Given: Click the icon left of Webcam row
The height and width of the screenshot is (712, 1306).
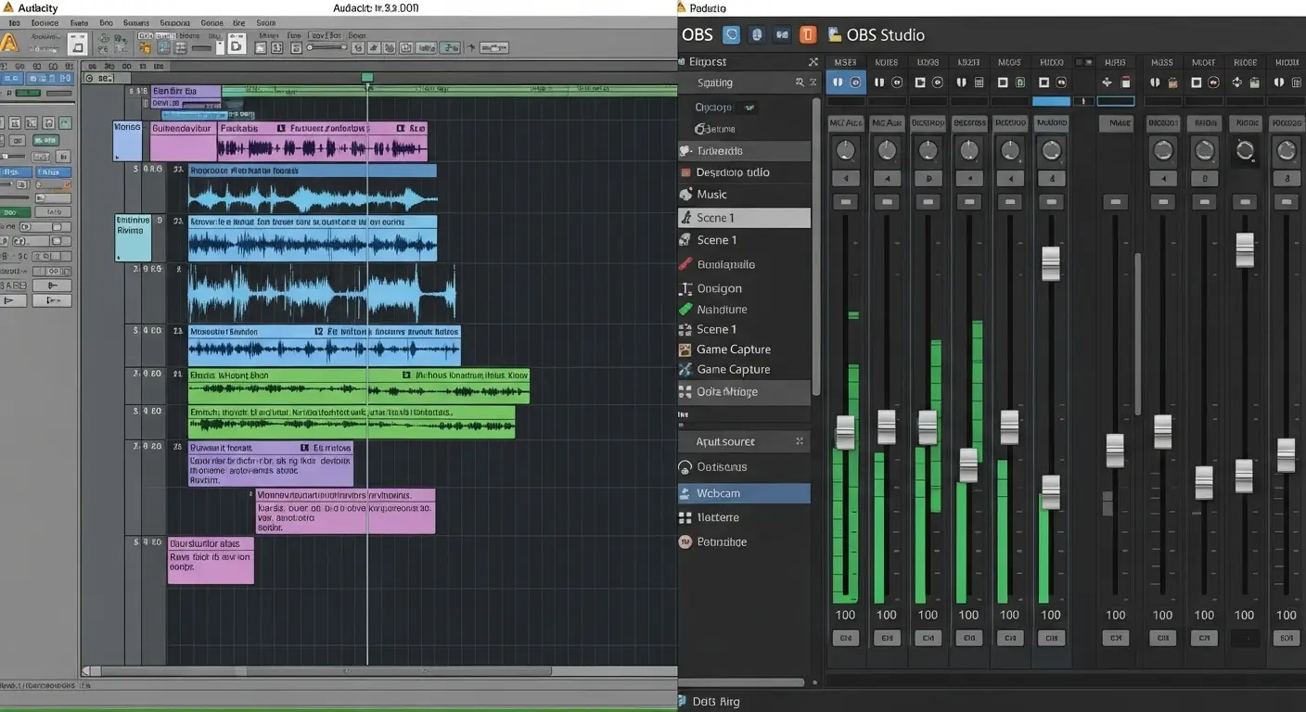Looking at the screenshot, I should coord(685,493).
